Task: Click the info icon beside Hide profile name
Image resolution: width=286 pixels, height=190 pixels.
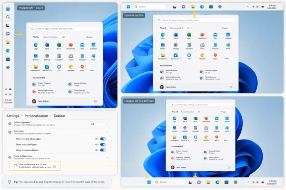Action: 54,167
